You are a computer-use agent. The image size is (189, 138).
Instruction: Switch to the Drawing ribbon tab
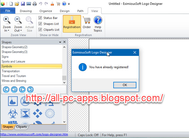coord(26,11)
